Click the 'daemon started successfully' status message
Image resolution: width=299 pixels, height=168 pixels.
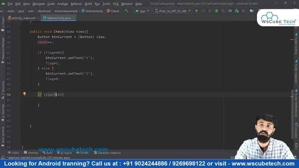click(x=39, y=158)
